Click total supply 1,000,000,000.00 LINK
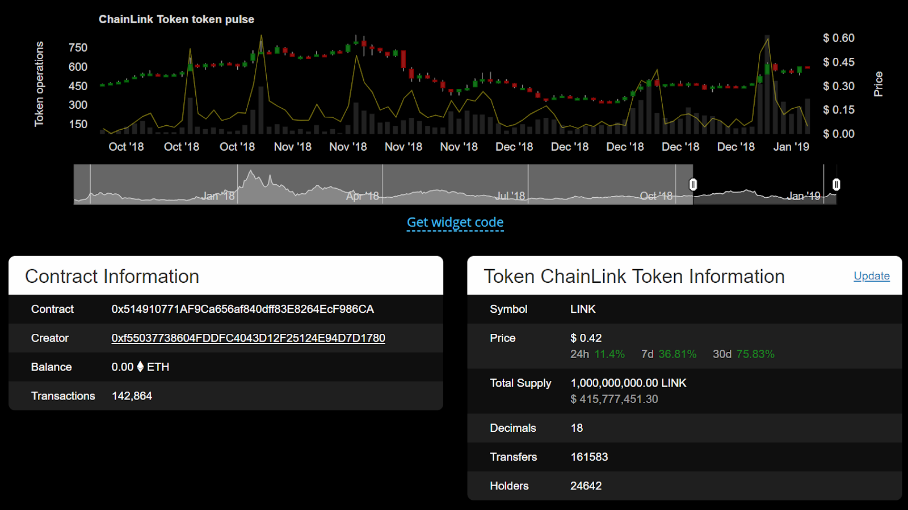The height and width of the screenshot is (510, 908). pyautogui.click(x=628, y=383)
